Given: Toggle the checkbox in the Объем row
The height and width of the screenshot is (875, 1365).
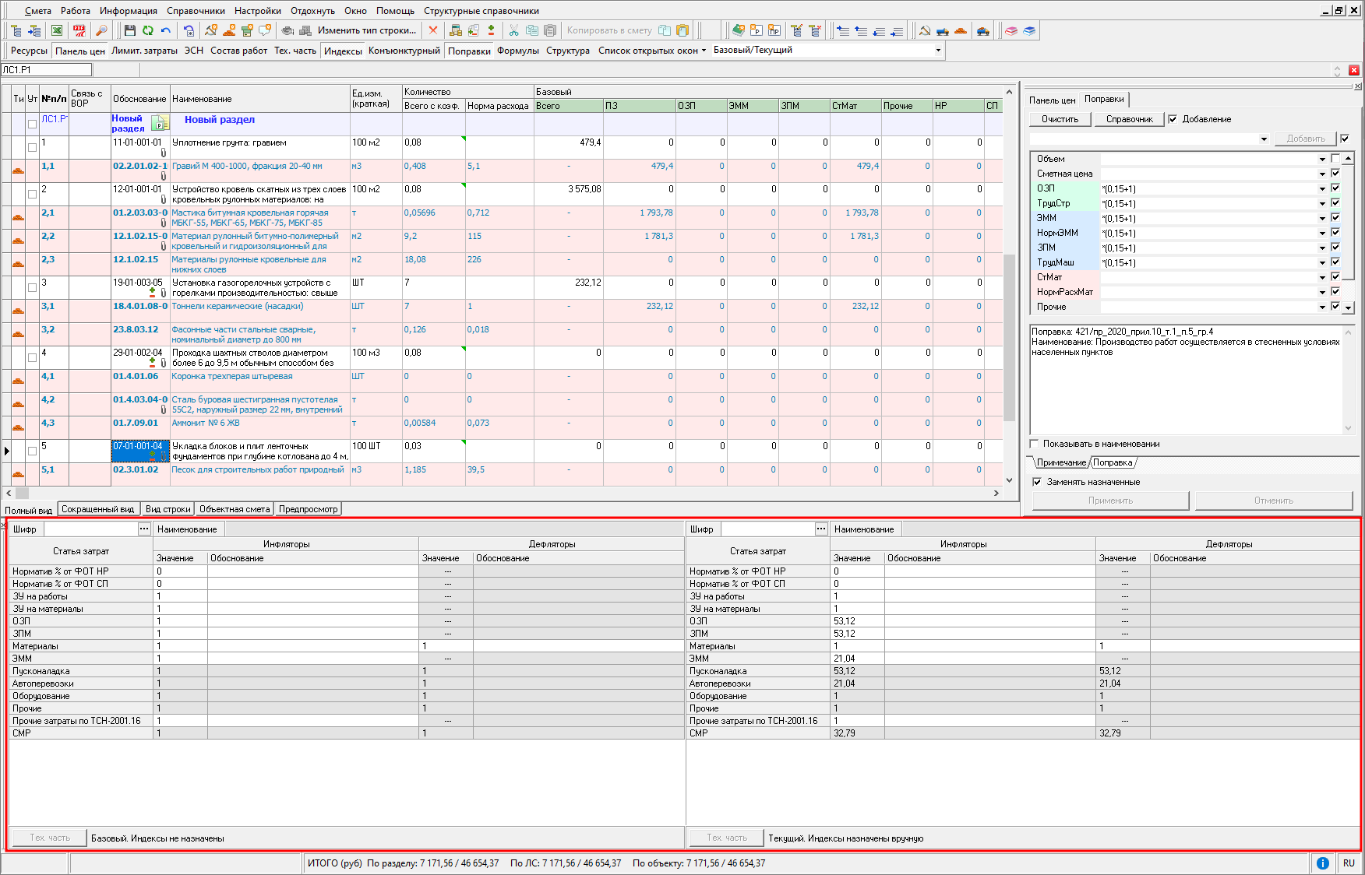Looking at the screenshot, I should 1335,159.
